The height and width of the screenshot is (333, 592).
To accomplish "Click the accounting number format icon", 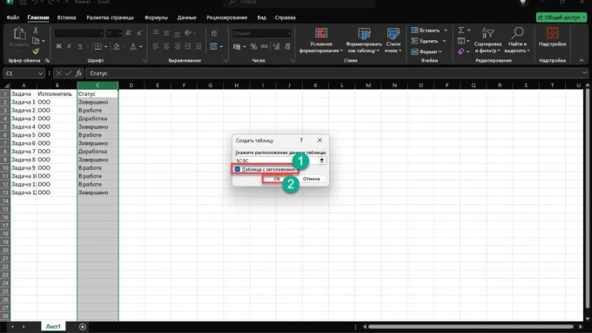I will coord(237,46).
